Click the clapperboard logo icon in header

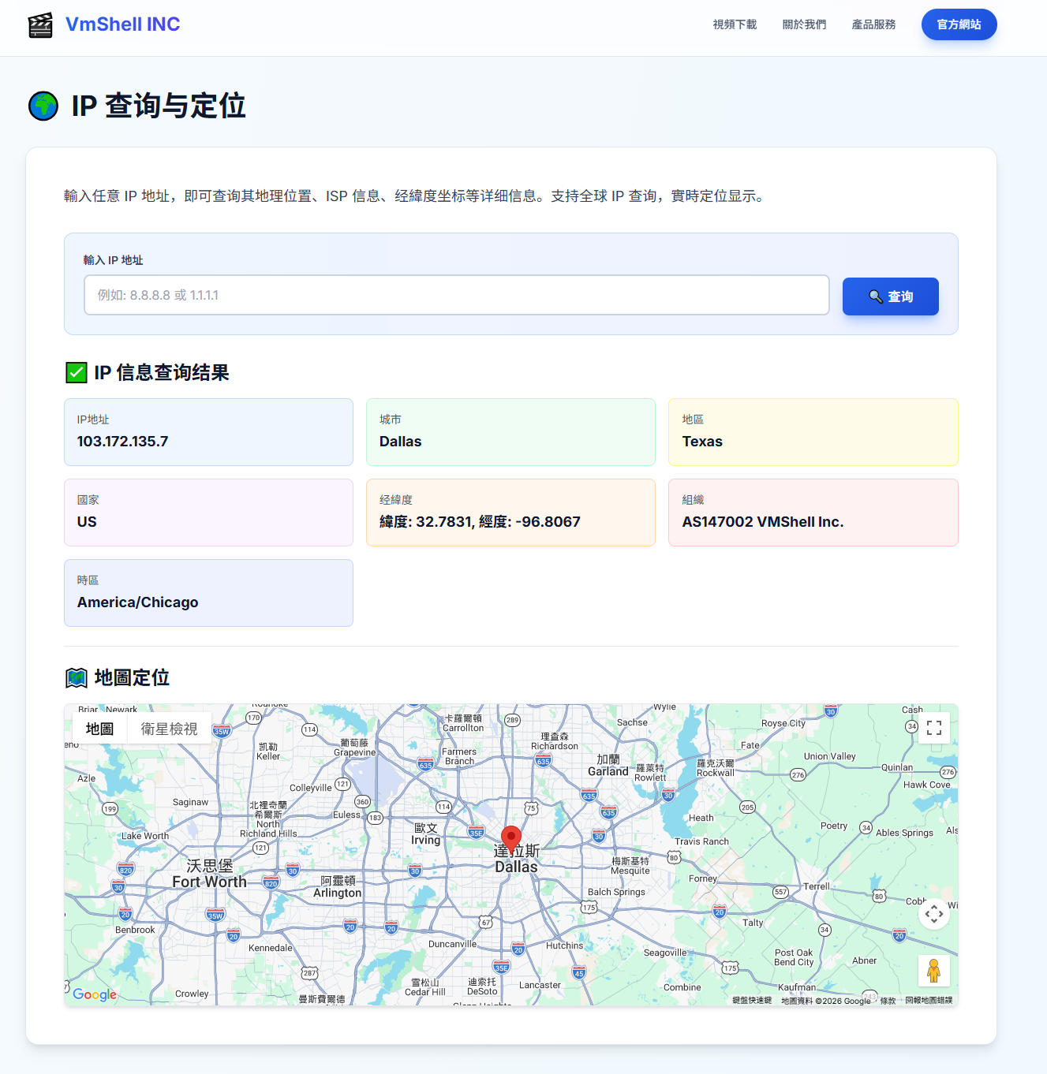(40, 25)
